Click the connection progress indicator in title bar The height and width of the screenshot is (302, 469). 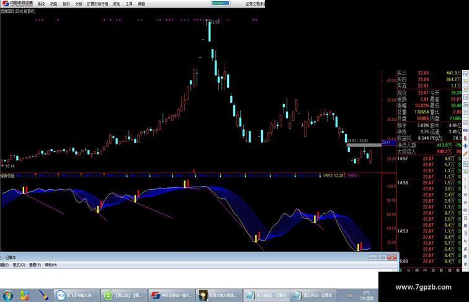click(x=220, y=3)
